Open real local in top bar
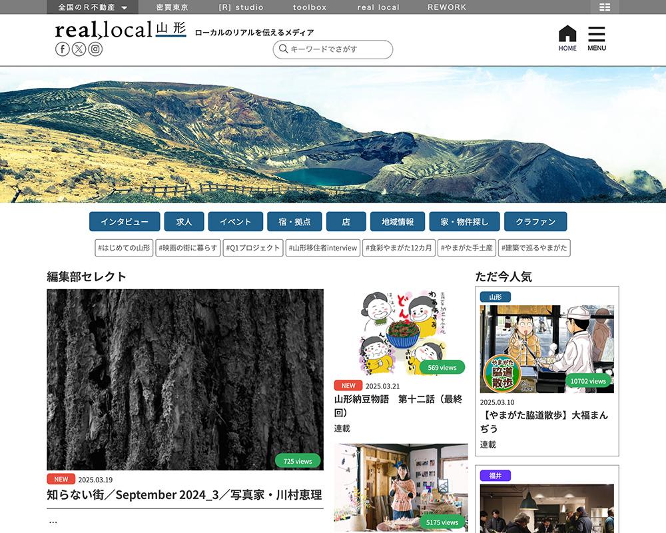 tap(378, 7)
